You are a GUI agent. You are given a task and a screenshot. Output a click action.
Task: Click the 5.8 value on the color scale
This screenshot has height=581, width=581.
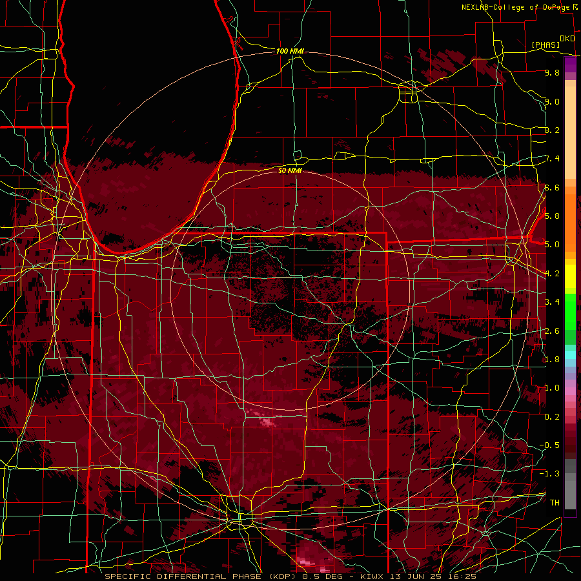tap(552, 216)
